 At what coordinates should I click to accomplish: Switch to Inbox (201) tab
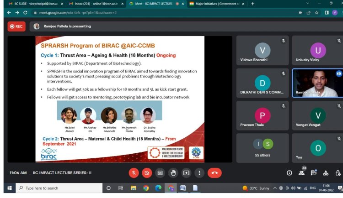[96, 4]
